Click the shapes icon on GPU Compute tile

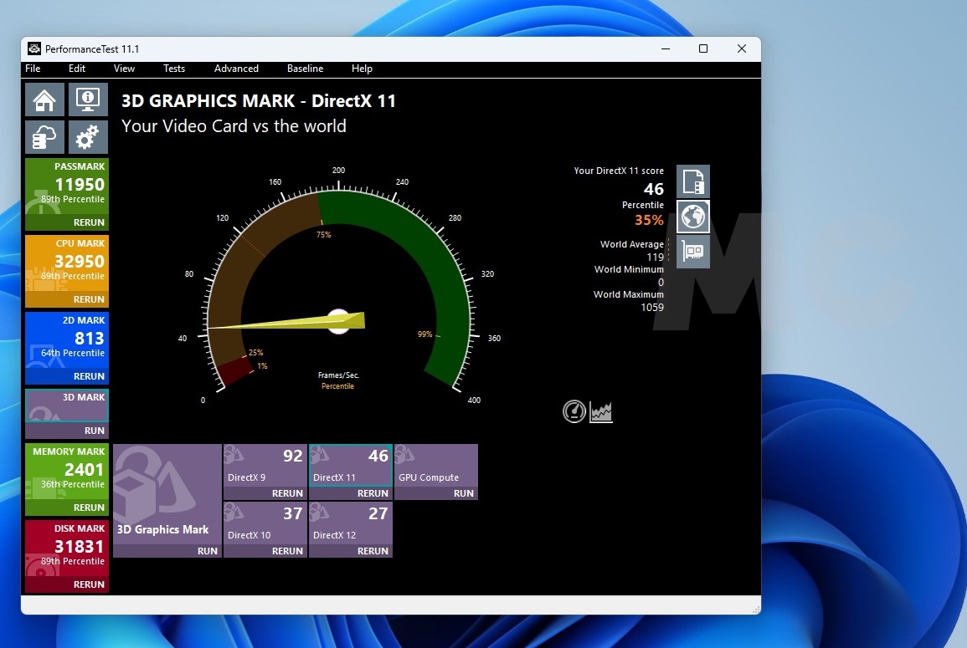coord(404,455)
